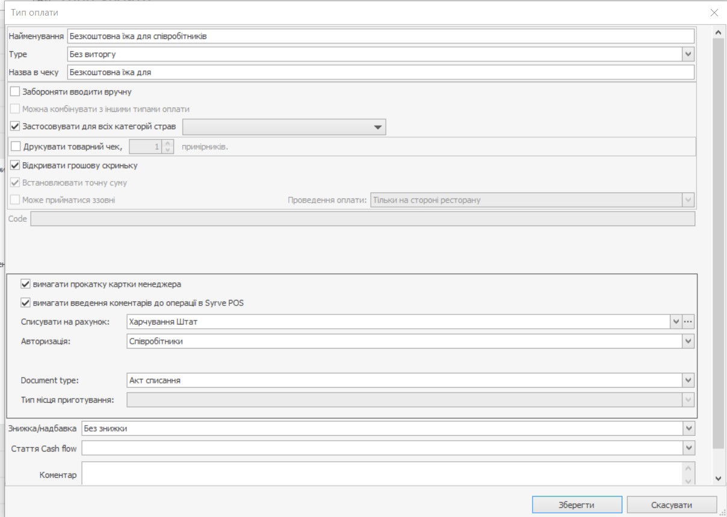This screenshot has width=727, height=517.
Task: Toggle вимагати введення коментарів checkbox
Action: 25,303
